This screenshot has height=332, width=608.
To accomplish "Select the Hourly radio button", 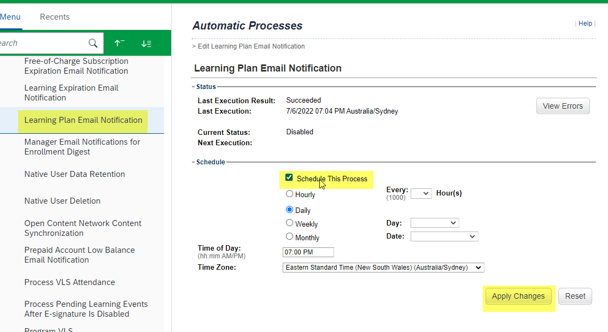I will (290, 194).
